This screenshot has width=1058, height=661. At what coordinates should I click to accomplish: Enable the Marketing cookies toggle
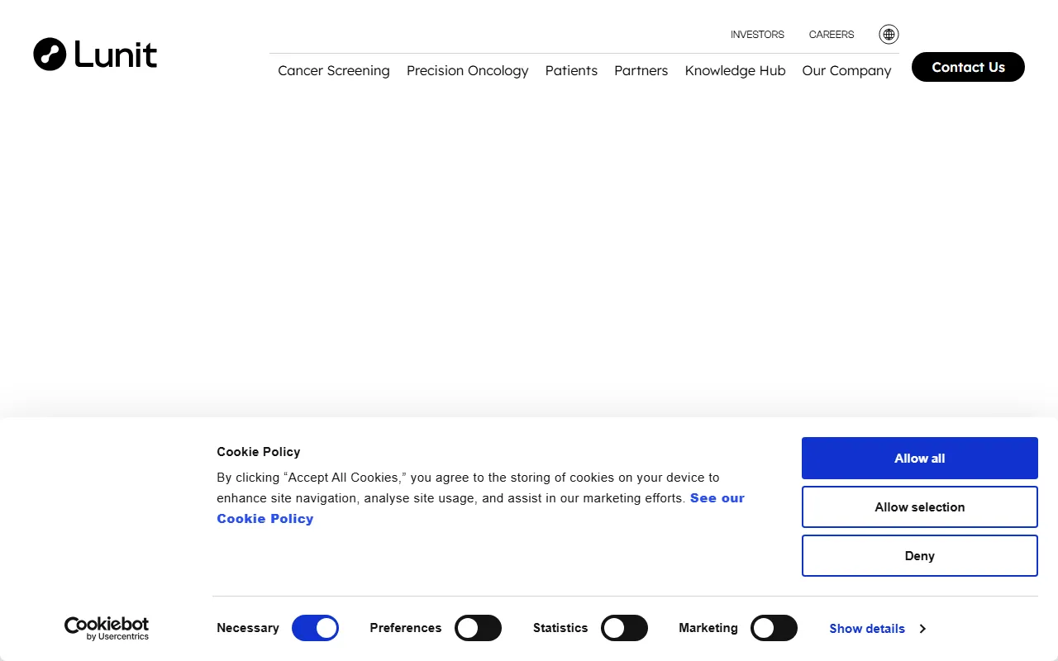tap(774, 628)
